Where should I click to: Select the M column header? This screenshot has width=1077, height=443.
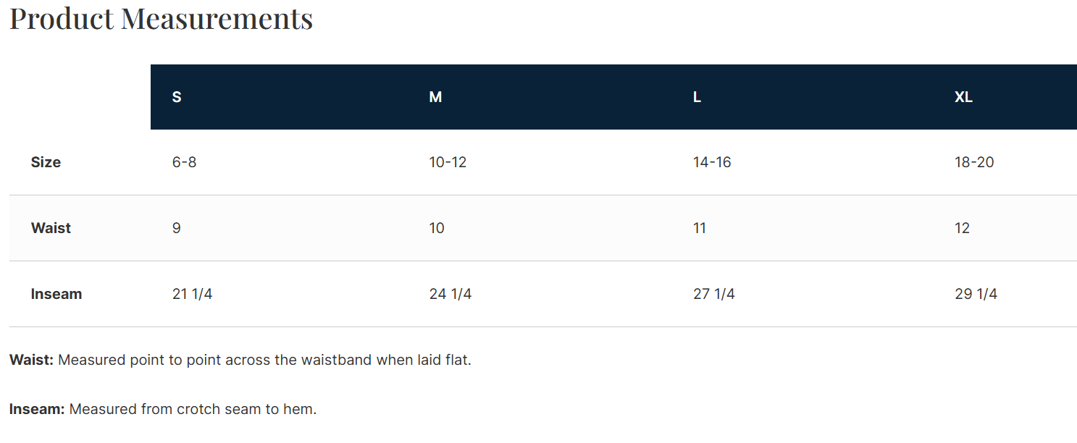click(435, 97)
